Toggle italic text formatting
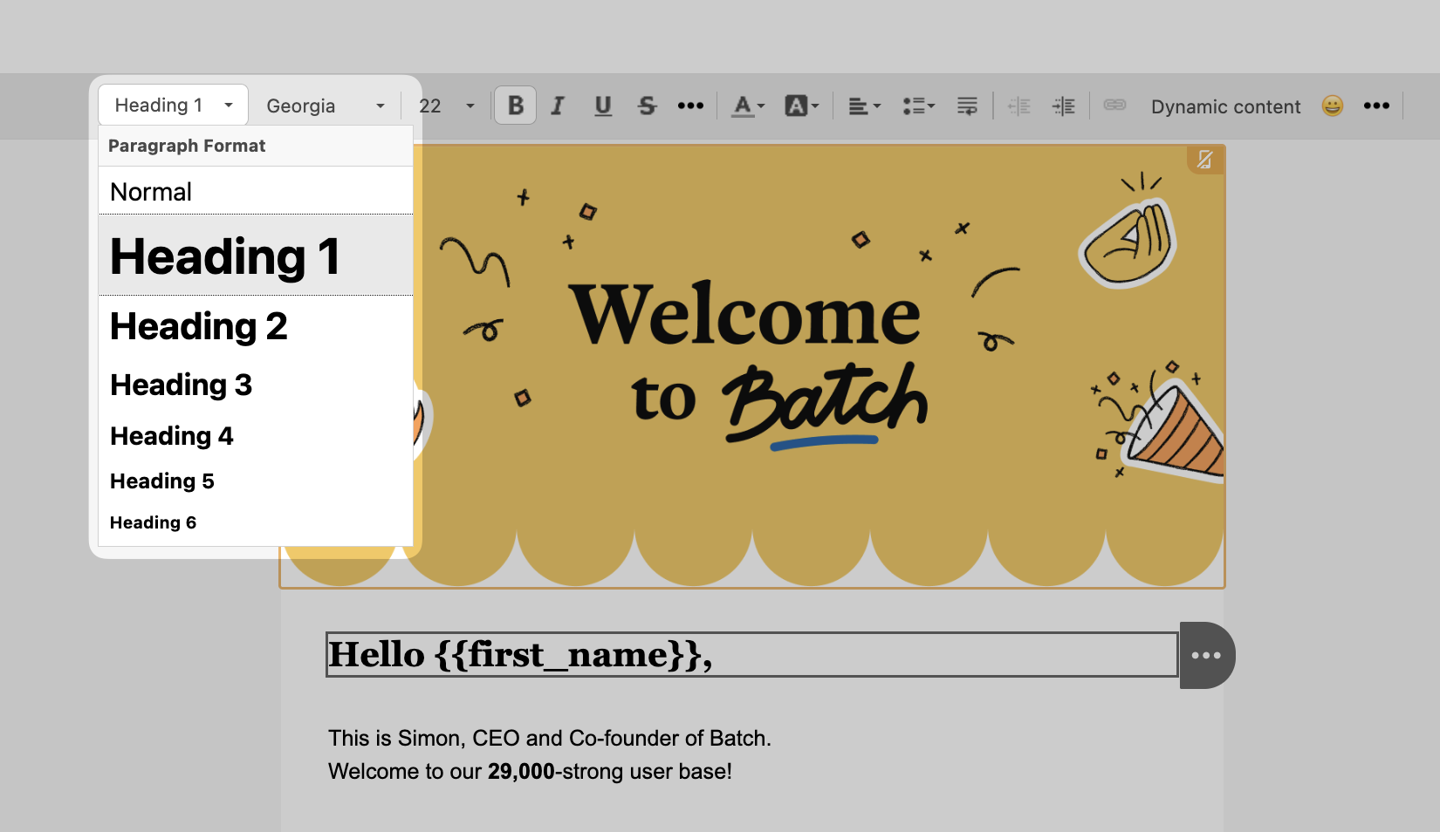The image size is (1440, 832). tap(558, 106)
